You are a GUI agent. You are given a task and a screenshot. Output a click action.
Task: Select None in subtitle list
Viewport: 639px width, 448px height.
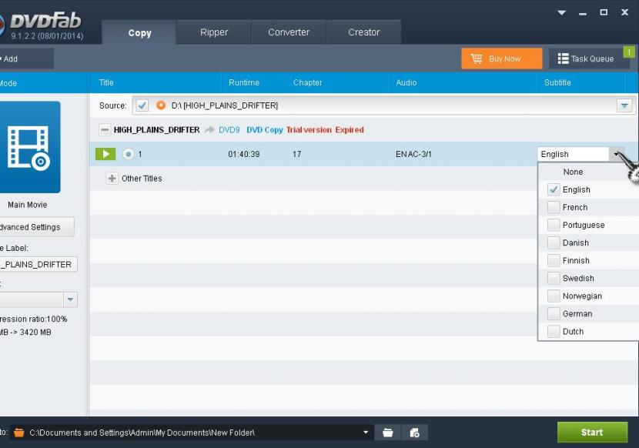pyautogui.click(x=573, y=172)
